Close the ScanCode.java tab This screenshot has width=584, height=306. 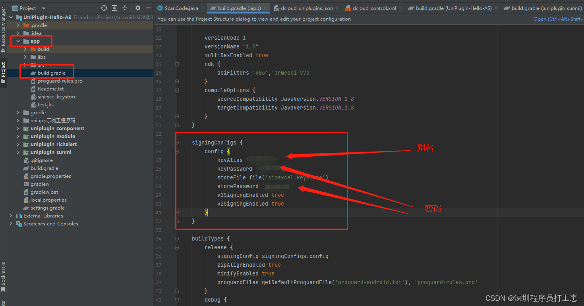[202, 8]
